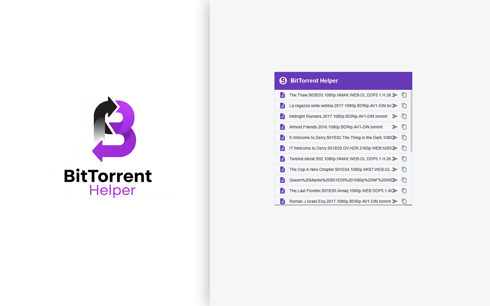Send the The.Cop.A.New.Chapter.S01E04 torrent

click(395, 169)
